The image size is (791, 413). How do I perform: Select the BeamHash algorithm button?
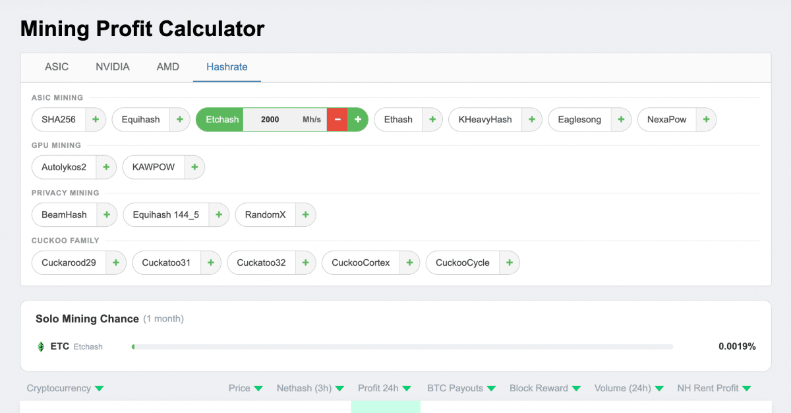pyautogui.click(x=64, y=215)
